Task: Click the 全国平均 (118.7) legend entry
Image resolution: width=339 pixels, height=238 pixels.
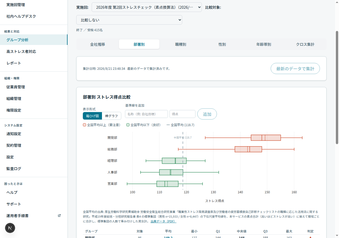Action: [180, 125]
